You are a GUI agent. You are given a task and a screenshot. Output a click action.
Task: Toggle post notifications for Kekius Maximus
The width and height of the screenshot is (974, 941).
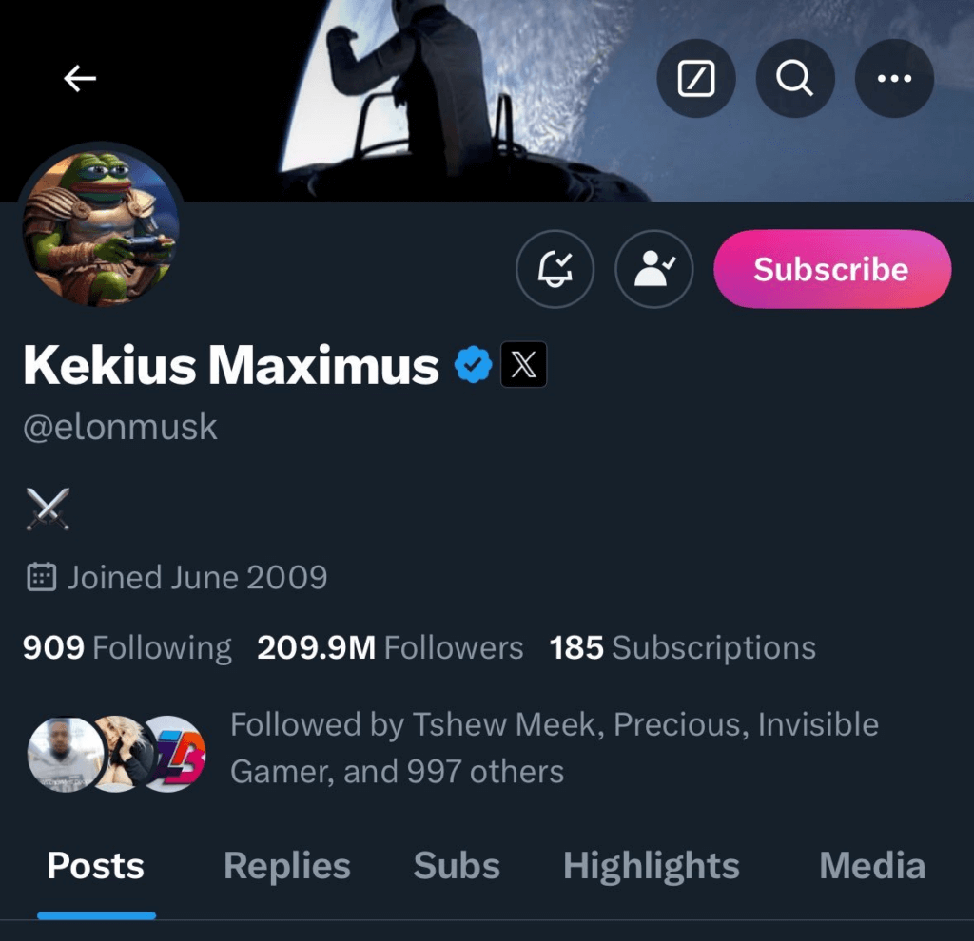click(x=555, y=269)
